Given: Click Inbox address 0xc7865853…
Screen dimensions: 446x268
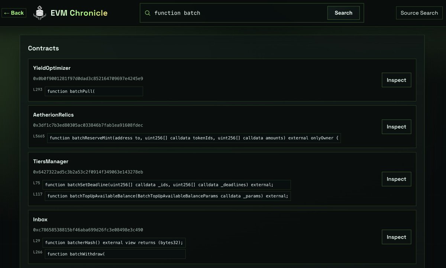Looking at the screenshot, I should 88,230.
